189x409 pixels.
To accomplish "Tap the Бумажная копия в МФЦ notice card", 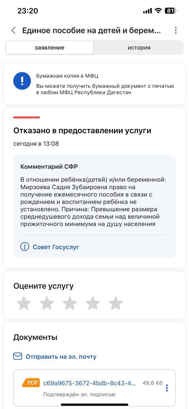I will tap(94, 84).
